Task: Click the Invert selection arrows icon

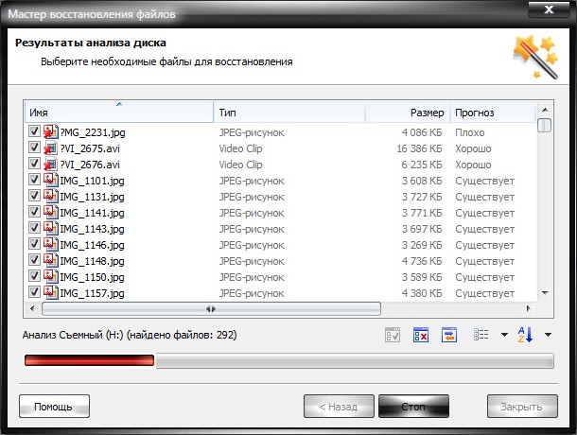Action: pyautogui.click(x=449, y=335)
